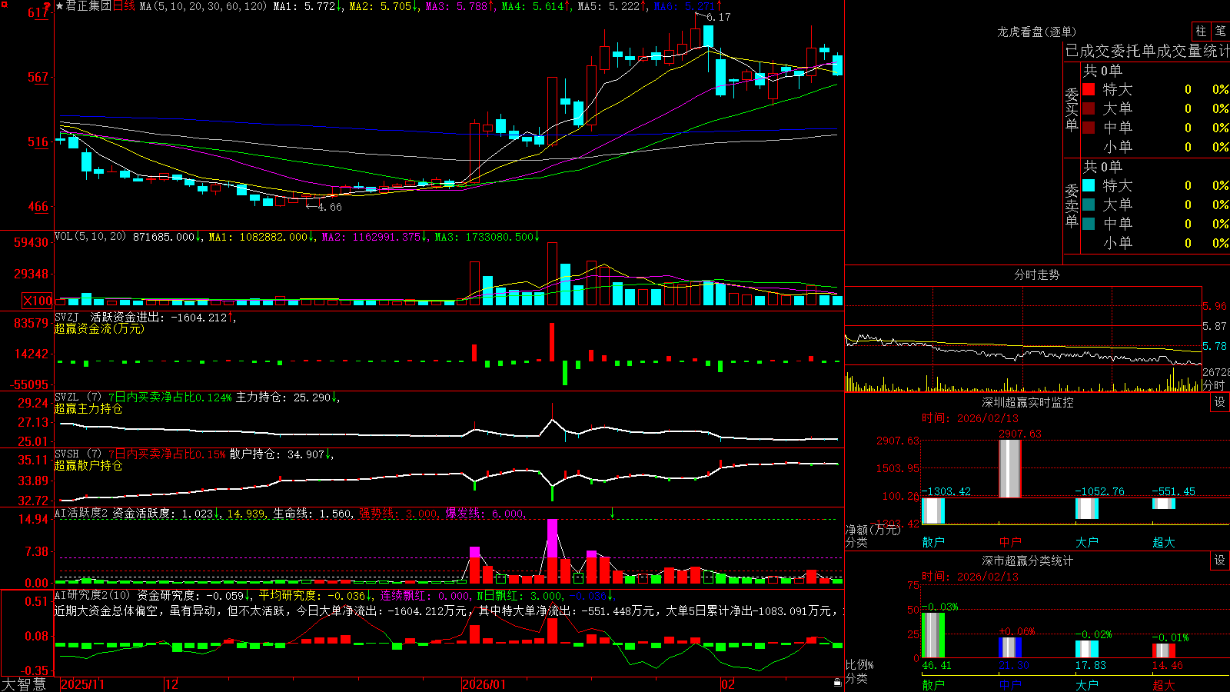Click the 已成交委托单成交量统计 header

click(1147, 52)
